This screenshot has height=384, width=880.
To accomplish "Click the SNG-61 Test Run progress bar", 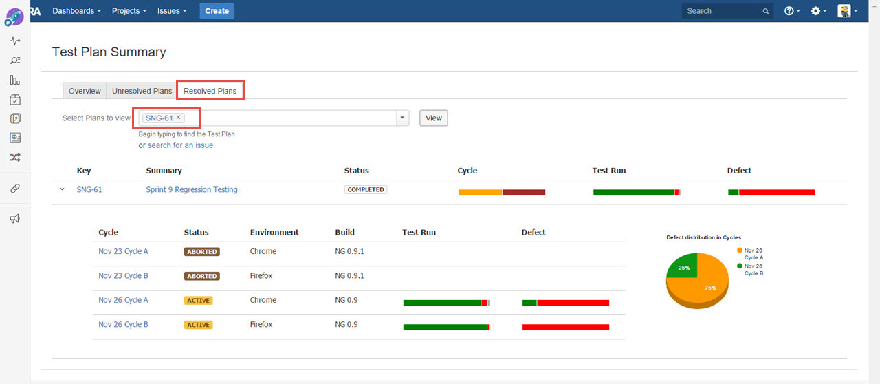I will point(637,193).
